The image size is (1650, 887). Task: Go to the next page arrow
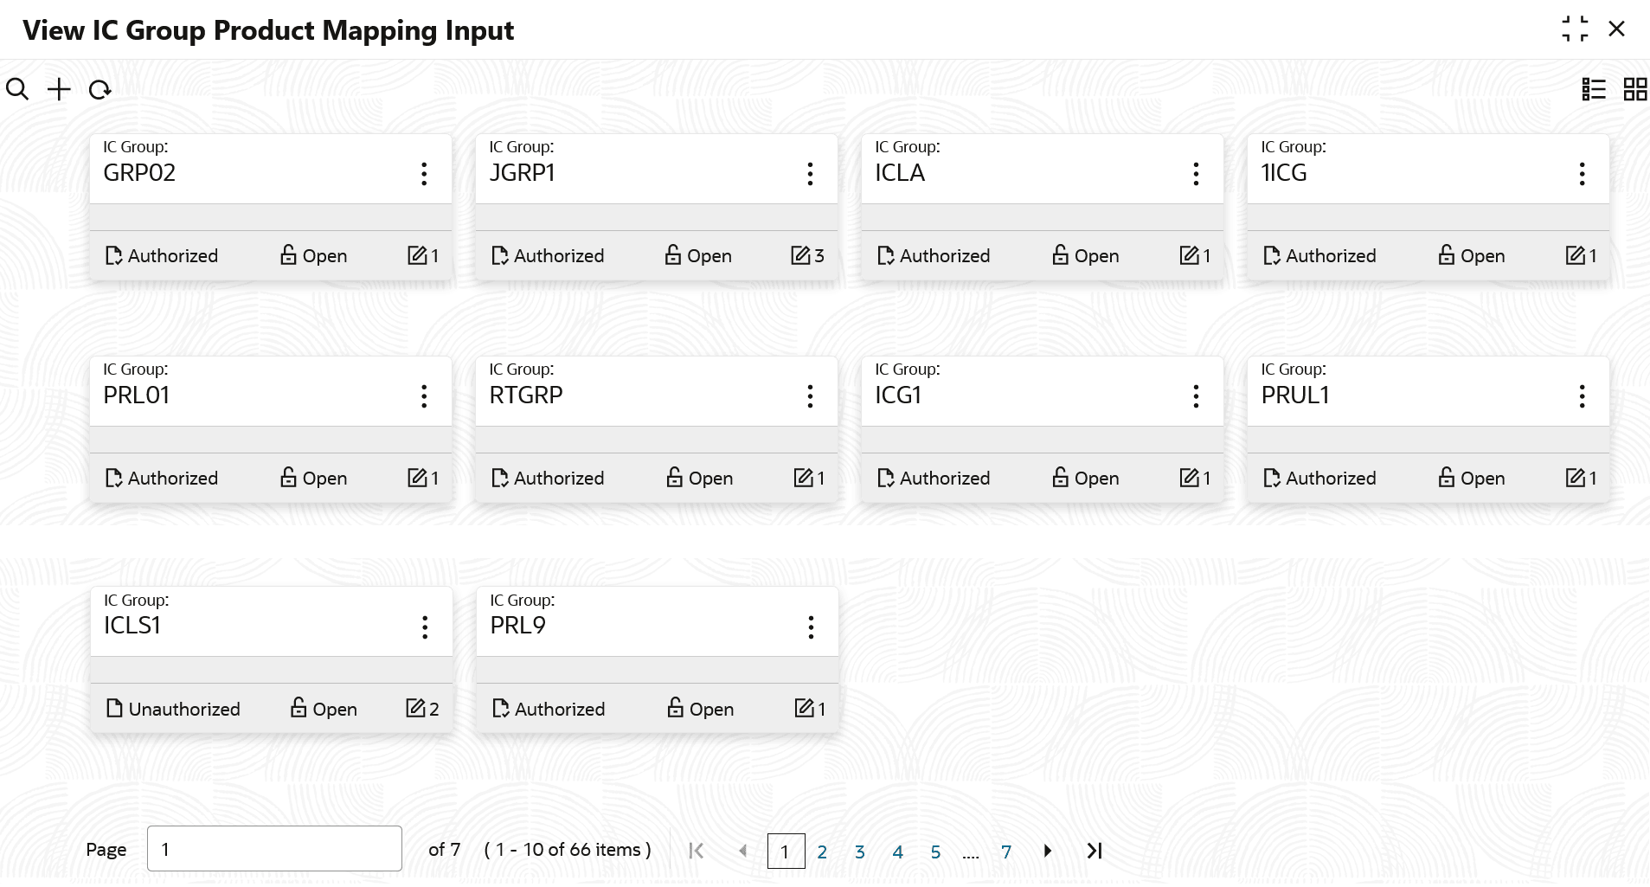[x=1048, y=851]
